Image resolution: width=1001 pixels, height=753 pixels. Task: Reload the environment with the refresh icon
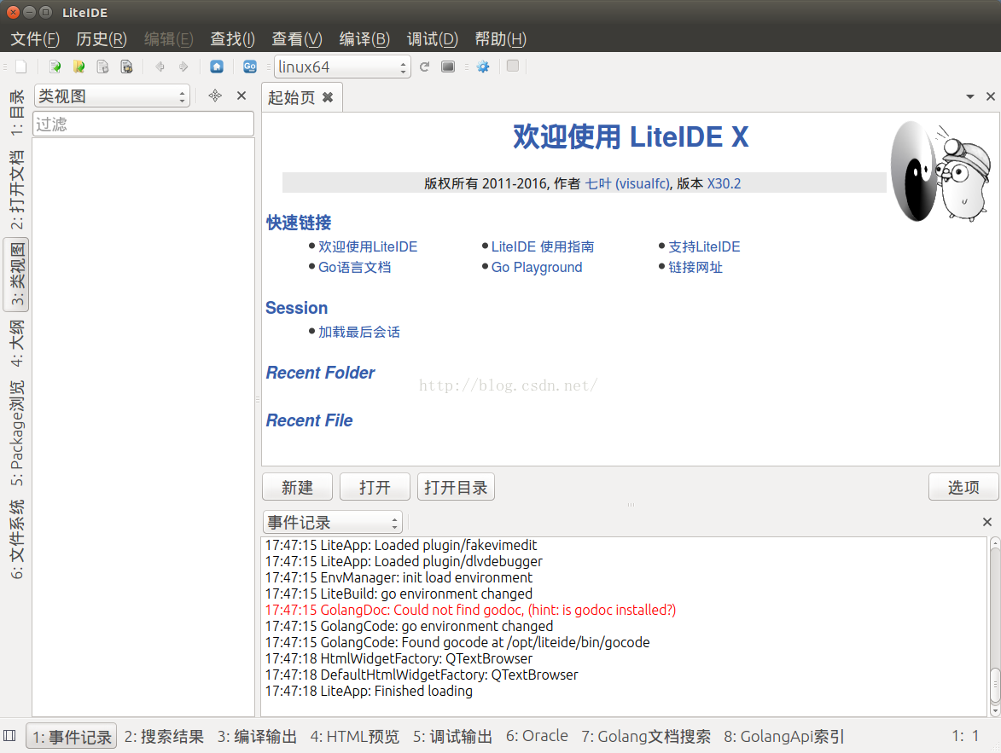[x=424, y=67]
